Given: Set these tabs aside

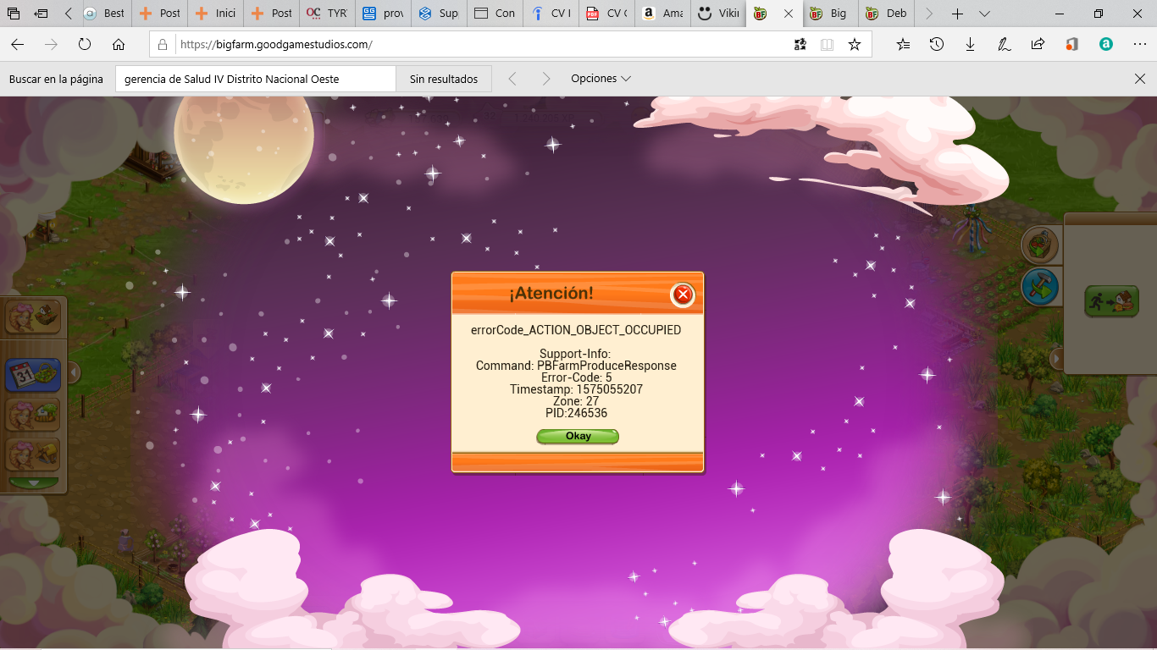Looking at the screenshot, I should (x=42, y=14).
